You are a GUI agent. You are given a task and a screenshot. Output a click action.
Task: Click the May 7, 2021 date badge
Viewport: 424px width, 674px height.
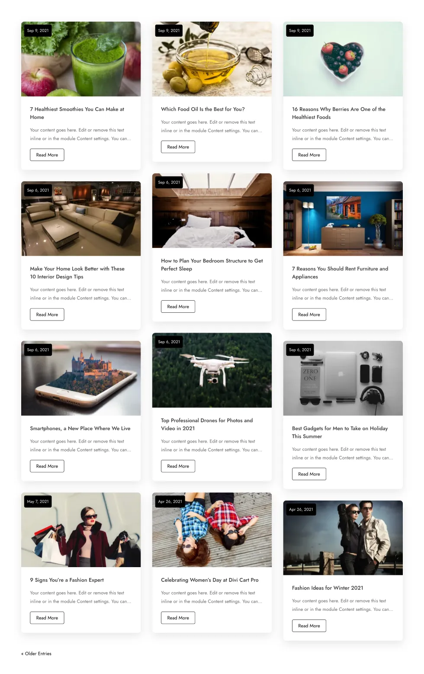pos(38,501)
